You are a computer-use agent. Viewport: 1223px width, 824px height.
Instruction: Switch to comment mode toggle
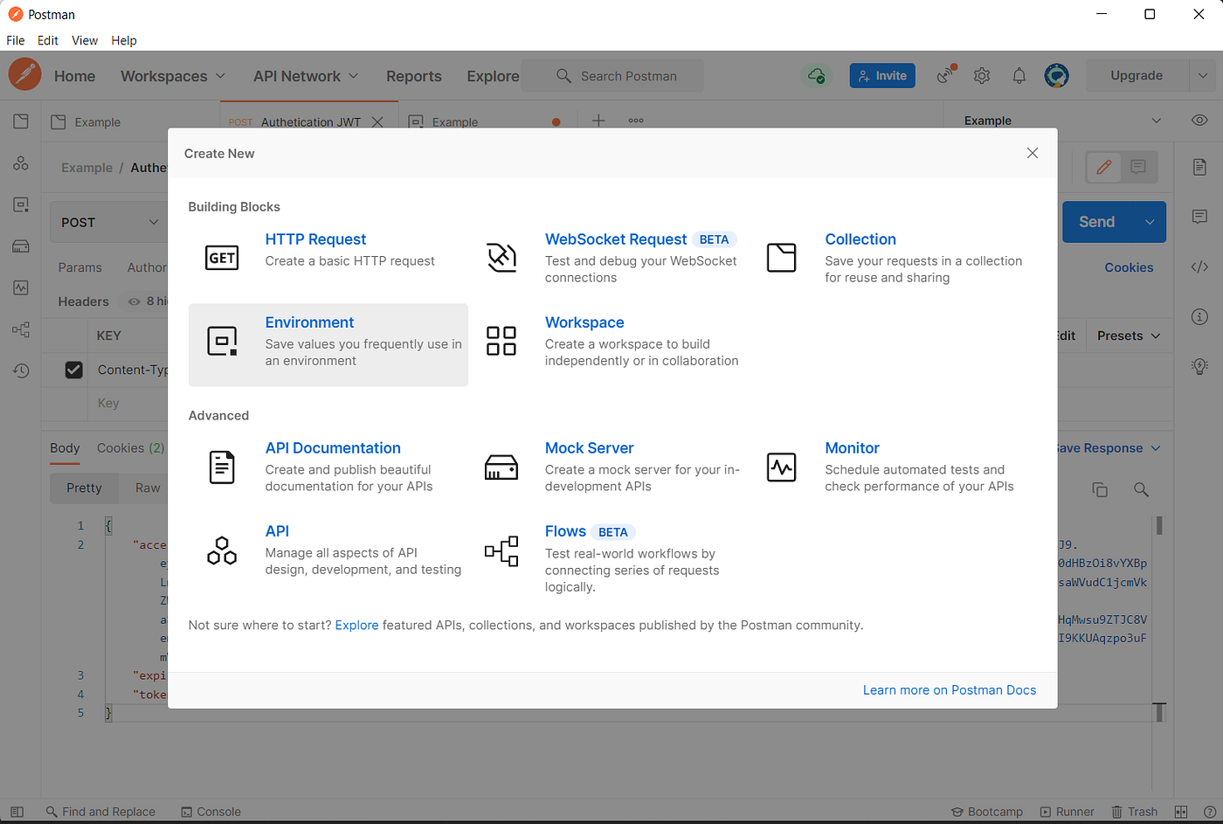click(1138, 167)
